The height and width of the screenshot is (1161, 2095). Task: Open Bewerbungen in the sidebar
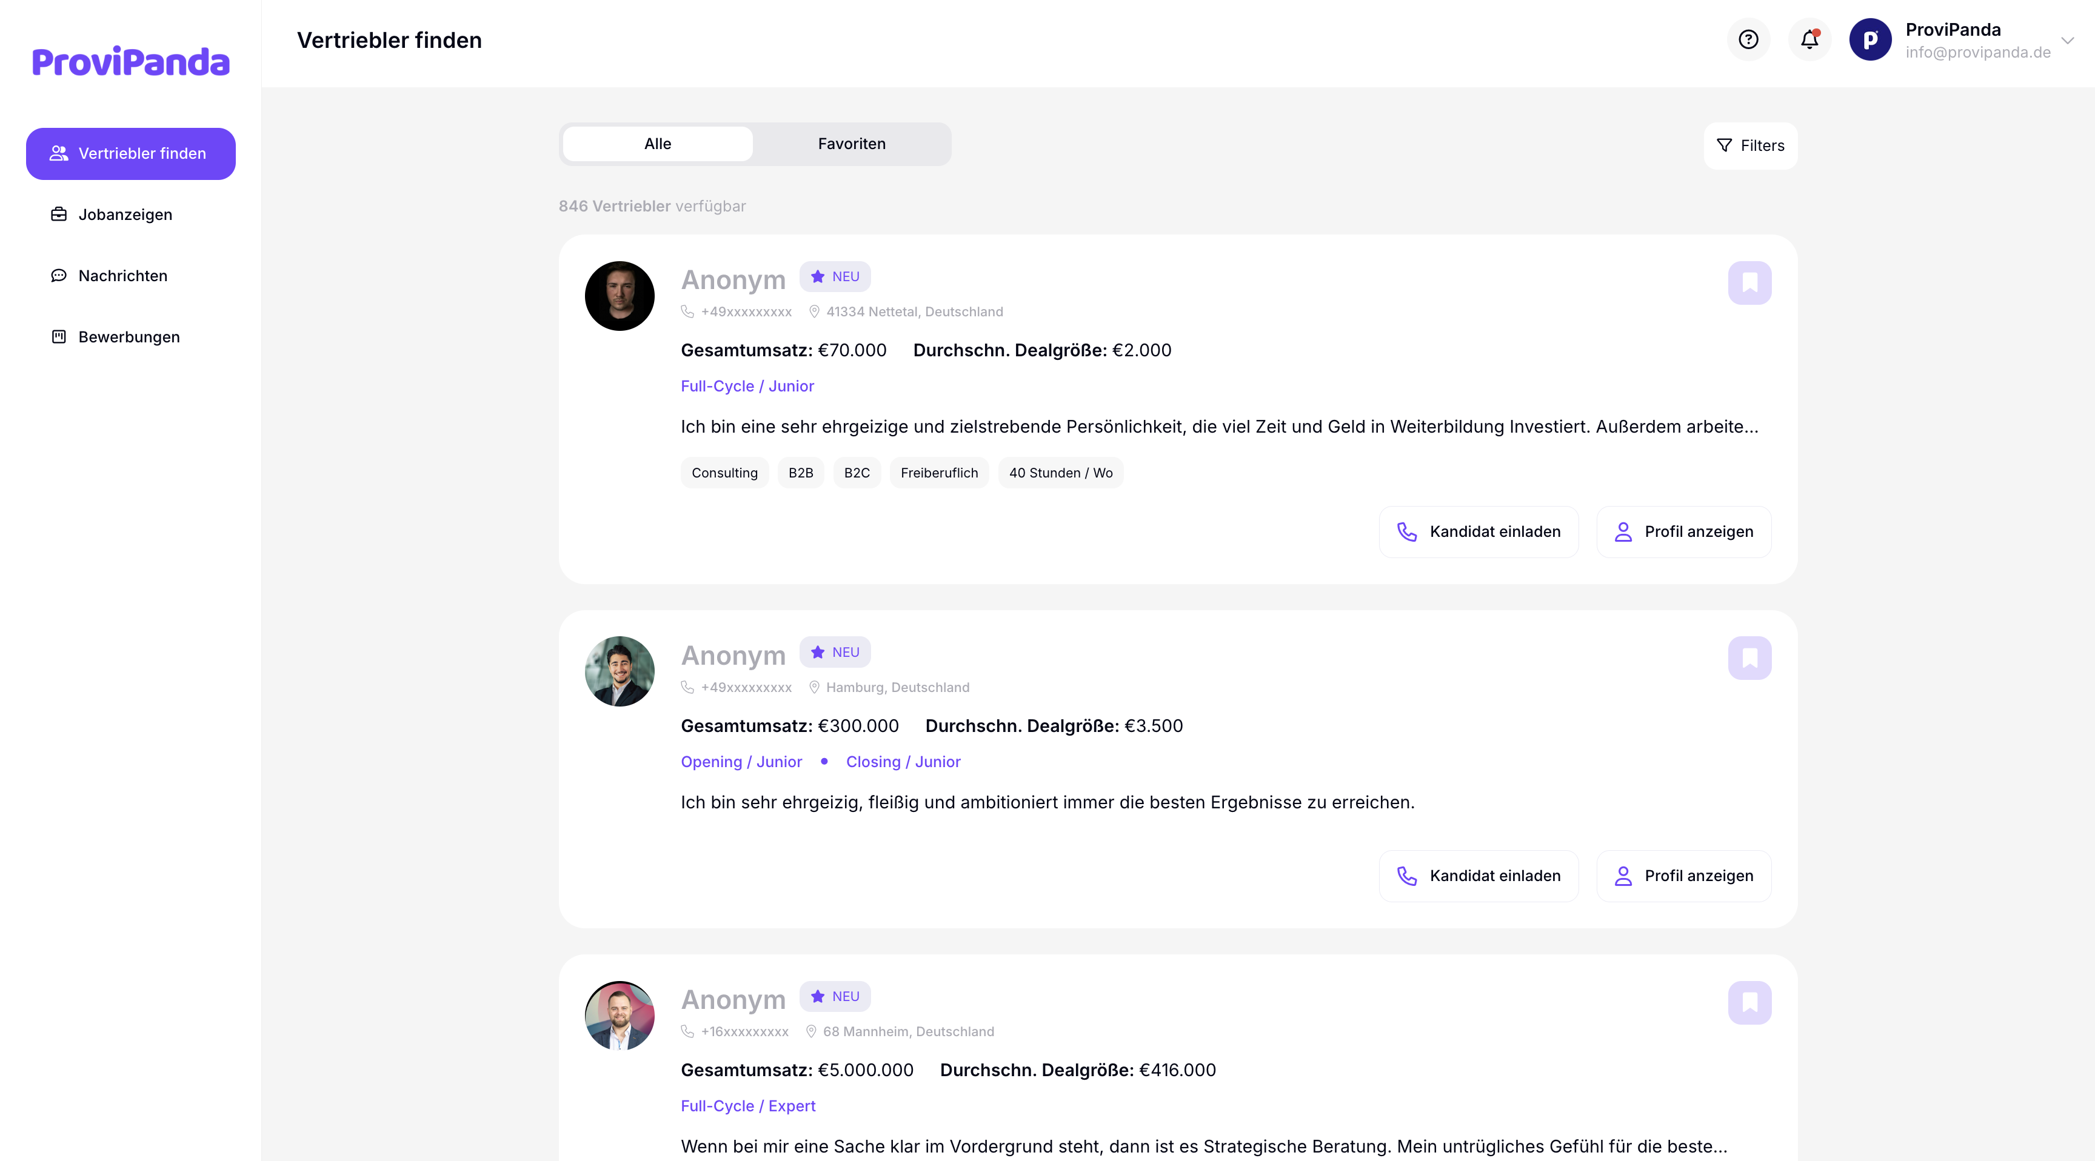click(129, 336)
